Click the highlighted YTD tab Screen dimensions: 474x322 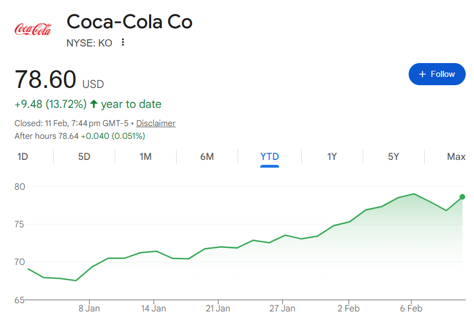270,157
